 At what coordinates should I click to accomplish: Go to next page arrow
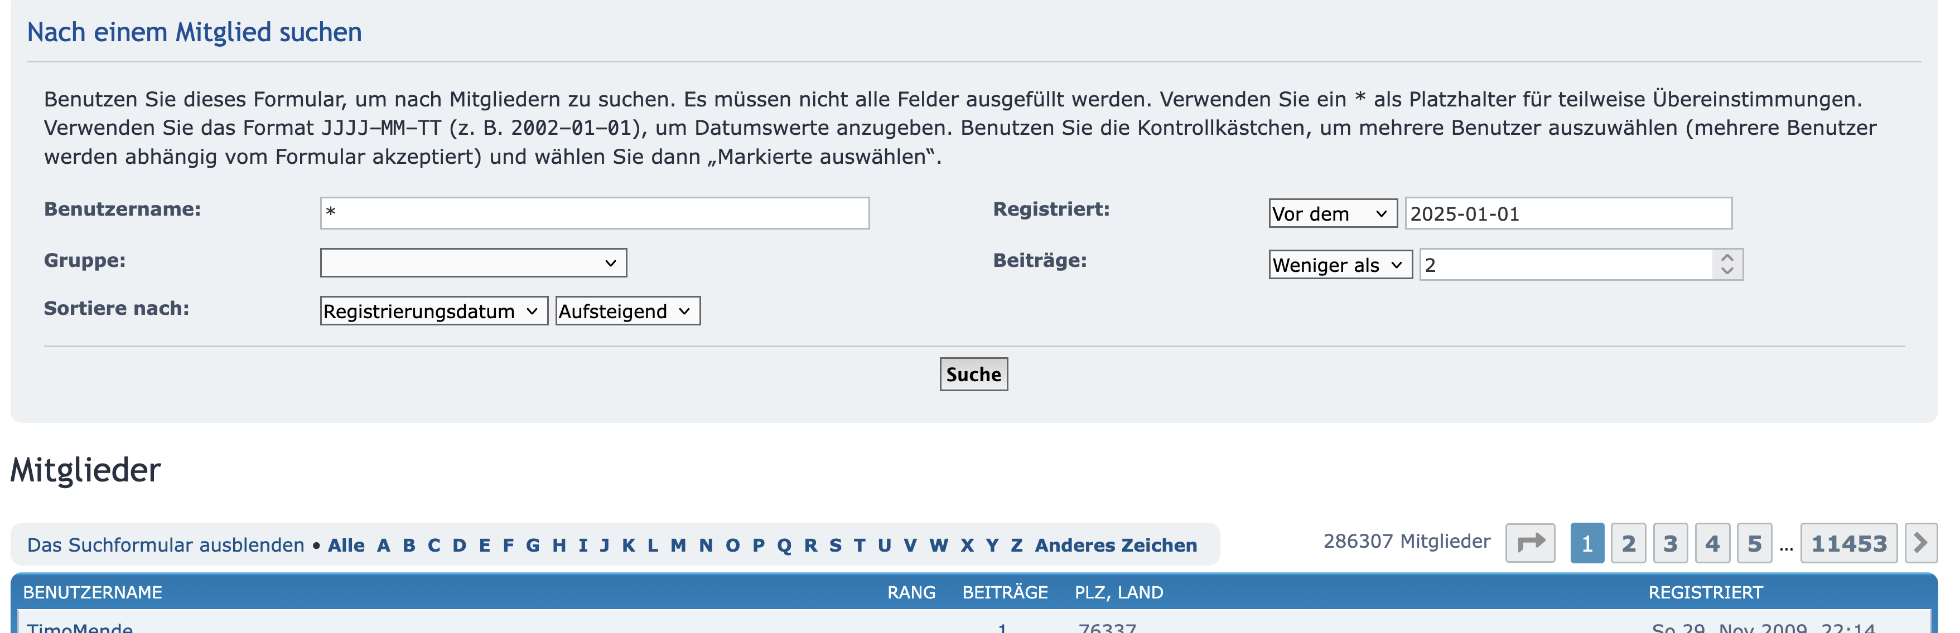click(x=1920, y=543)
